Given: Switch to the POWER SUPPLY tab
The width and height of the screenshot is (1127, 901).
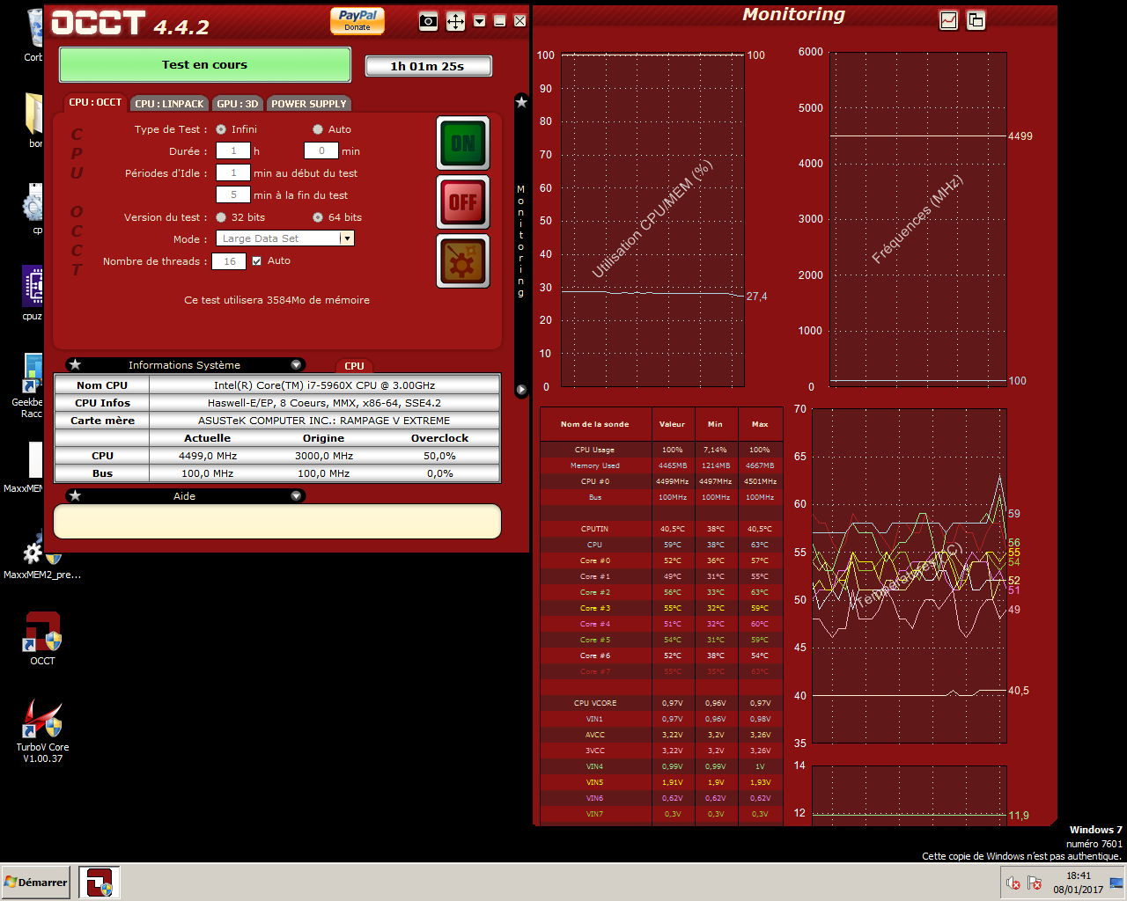Looking at the screenshot, I should click(x=308, y=104).
